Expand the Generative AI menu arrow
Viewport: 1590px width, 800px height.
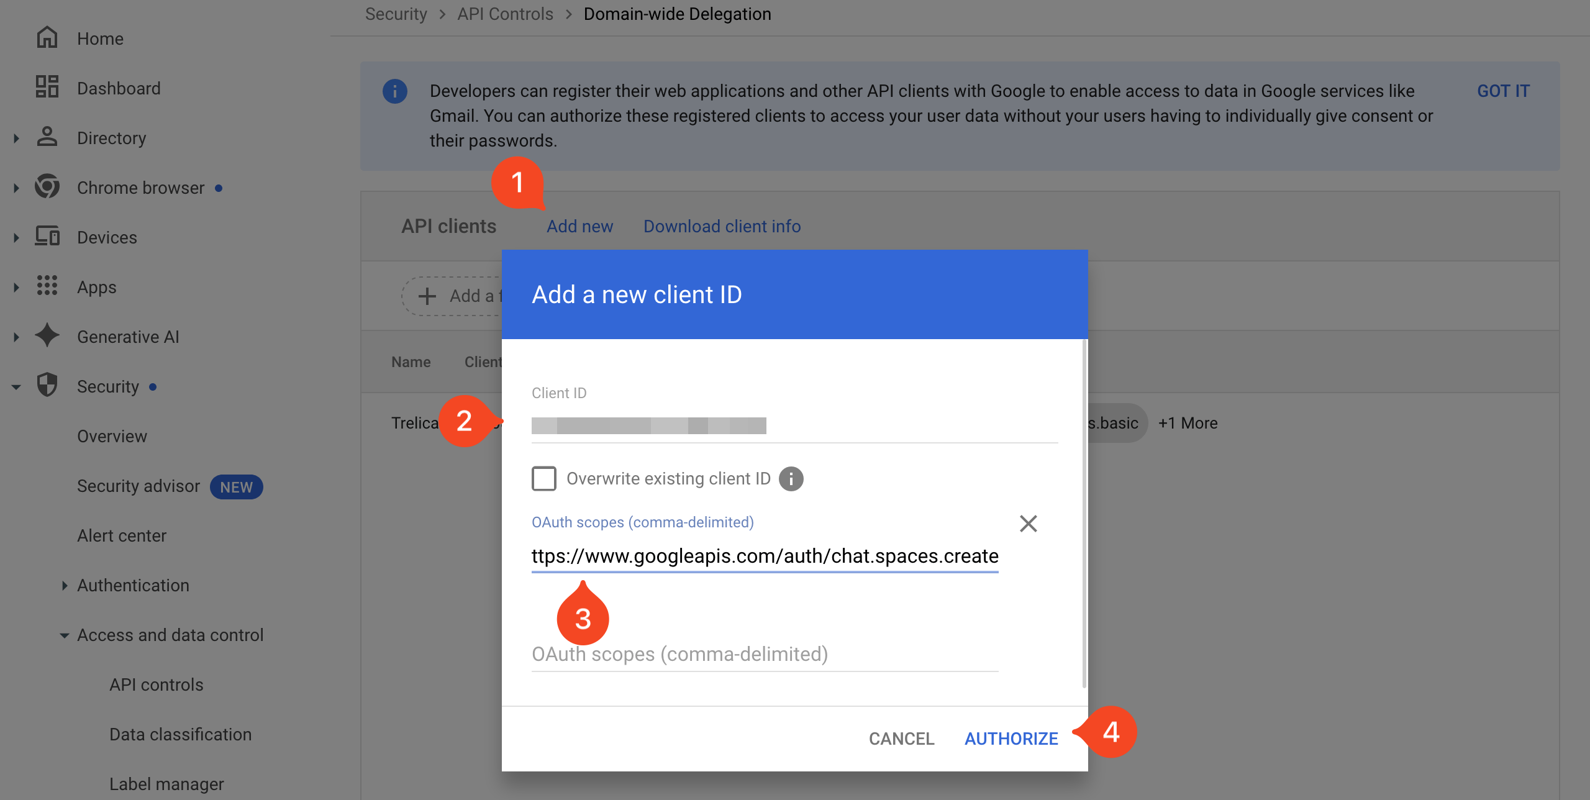tap(17, 337)
